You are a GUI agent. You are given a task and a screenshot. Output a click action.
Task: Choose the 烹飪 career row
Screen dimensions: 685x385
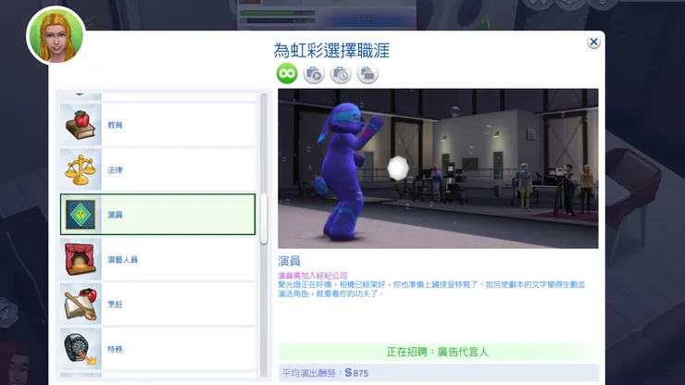pyautogui.click(x=157, y=304)
